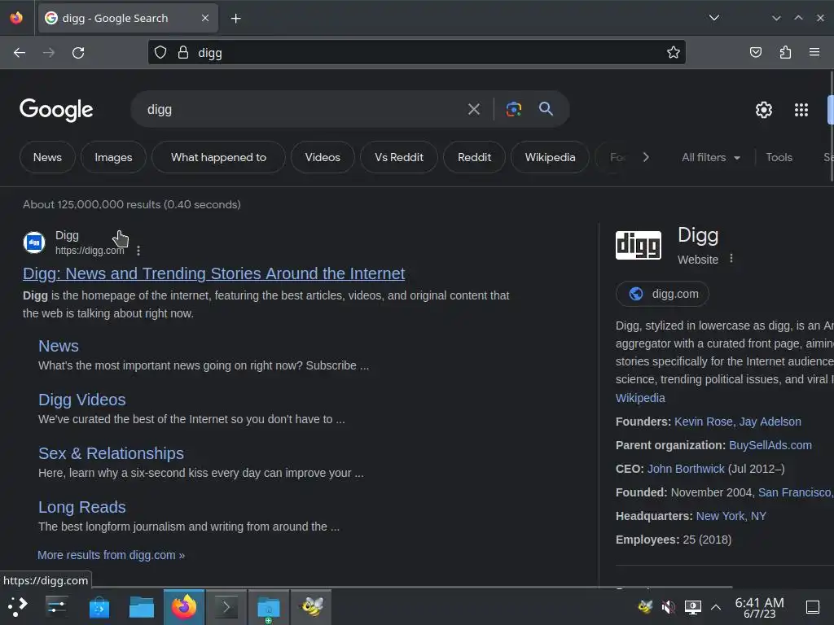Open a new tab with the plus icon
The width and height of the screenshot is (834, 625).
point(235,19)
